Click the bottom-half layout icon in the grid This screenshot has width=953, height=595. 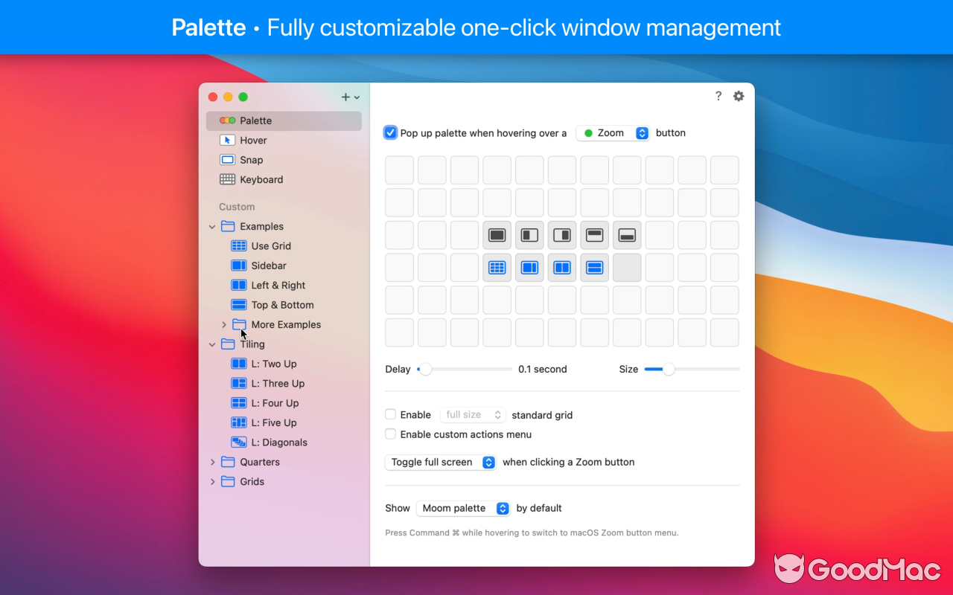pyautogui.click(x=627, y=235)
